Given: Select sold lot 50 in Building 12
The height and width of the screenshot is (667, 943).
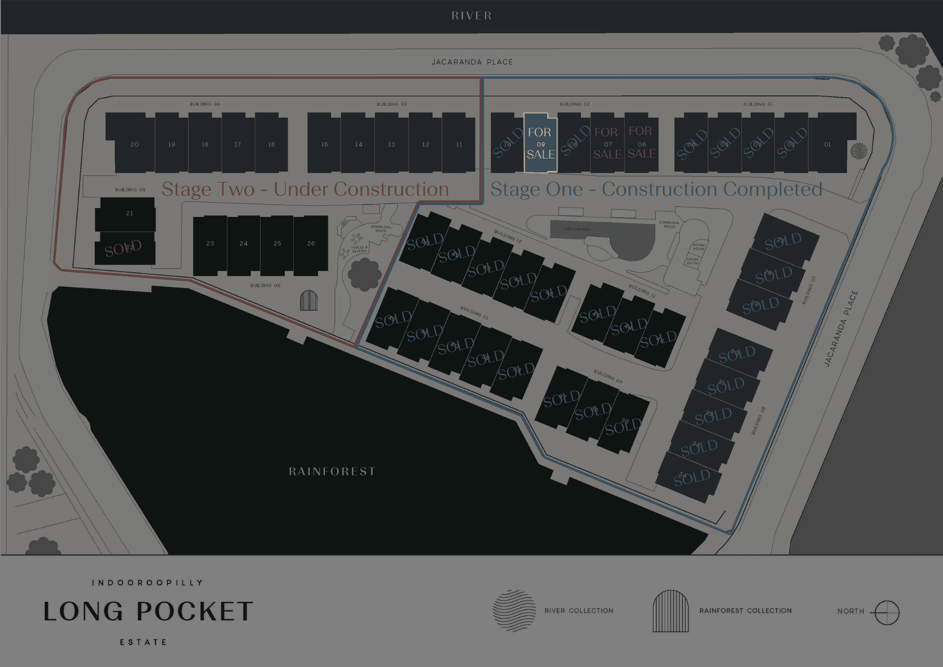Looking at the screenshot, I should tap(426, 242).
